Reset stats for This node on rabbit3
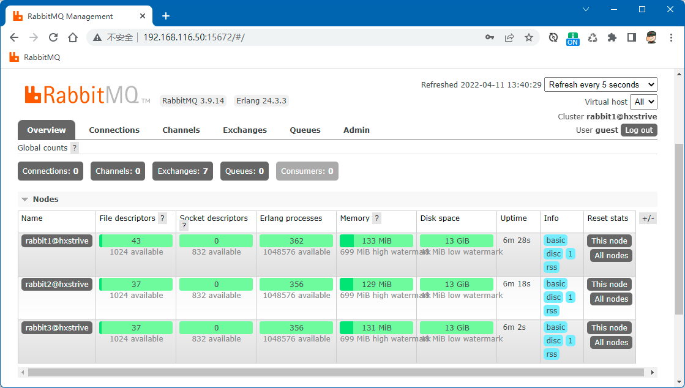 (609, 327)
